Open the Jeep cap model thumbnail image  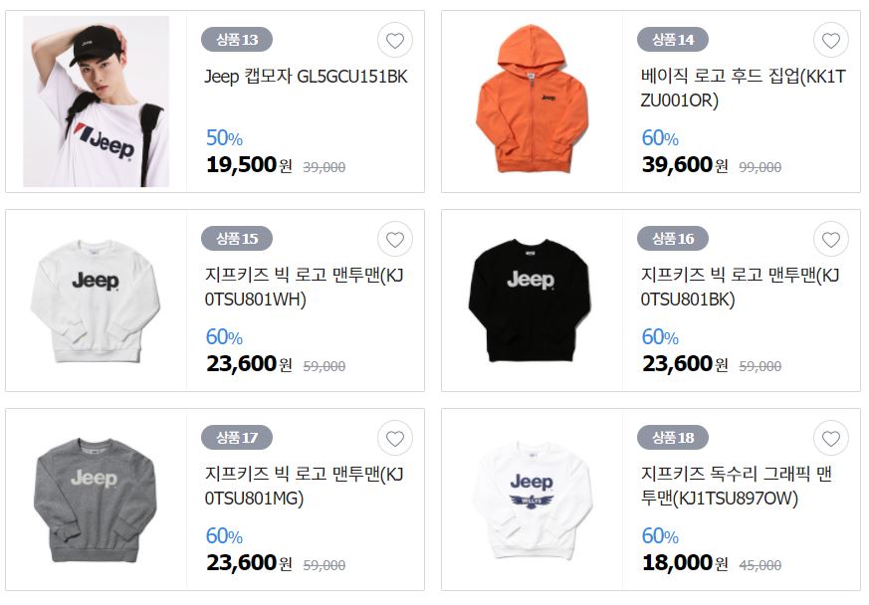click(96, 101)
